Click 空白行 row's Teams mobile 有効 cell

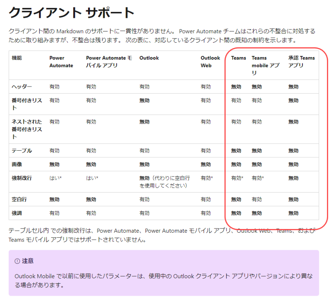pyautogui.click(x=257, y=200)
